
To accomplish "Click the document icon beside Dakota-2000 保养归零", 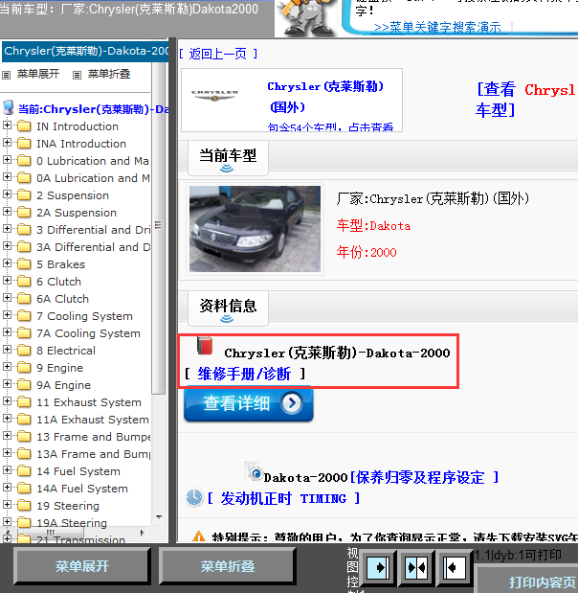I will [x=253, y=471].
